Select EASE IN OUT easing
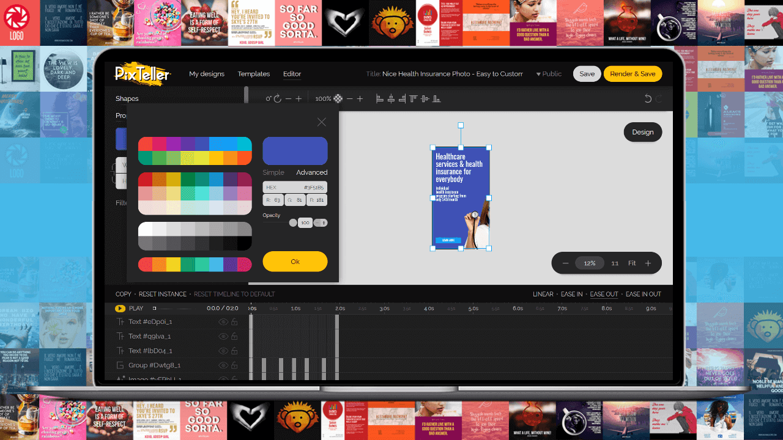 pos(644,295)
